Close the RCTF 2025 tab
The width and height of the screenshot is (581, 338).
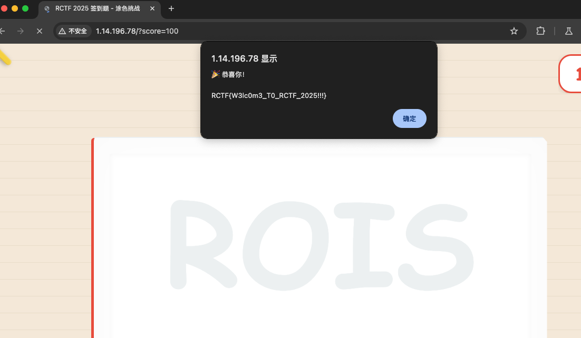coord(152,8)
